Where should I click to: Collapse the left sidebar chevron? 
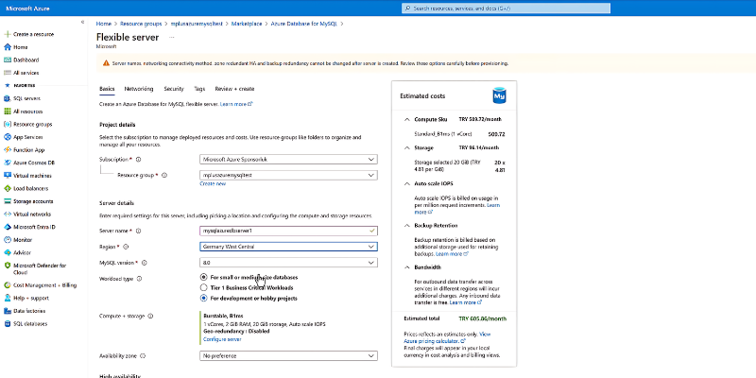coord(82,22)
